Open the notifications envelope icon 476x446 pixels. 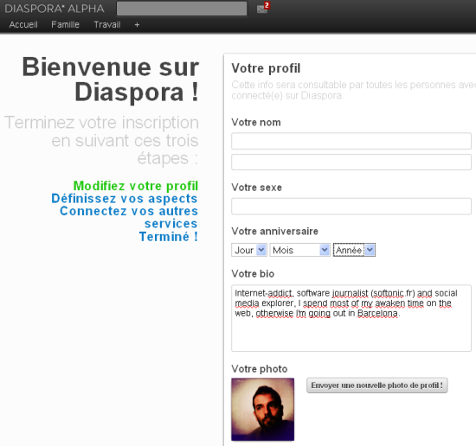(262, 9)
